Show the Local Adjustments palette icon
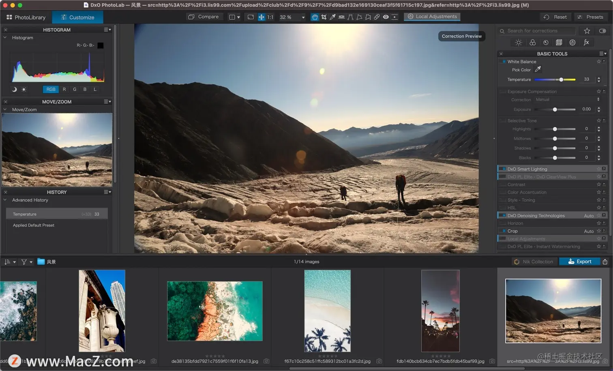Viewport: 613px width, 371px height. click(x=572, y=43)
